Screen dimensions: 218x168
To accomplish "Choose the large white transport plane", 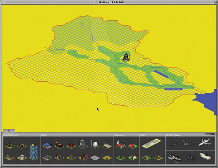I will [x=205, y=142].
